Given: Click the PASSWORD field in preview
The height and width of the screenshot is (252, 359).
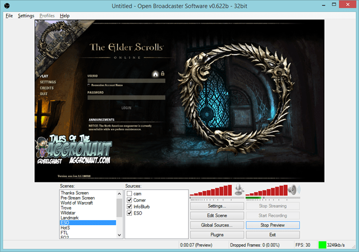Looking at the screenshot, I should 126,97.
